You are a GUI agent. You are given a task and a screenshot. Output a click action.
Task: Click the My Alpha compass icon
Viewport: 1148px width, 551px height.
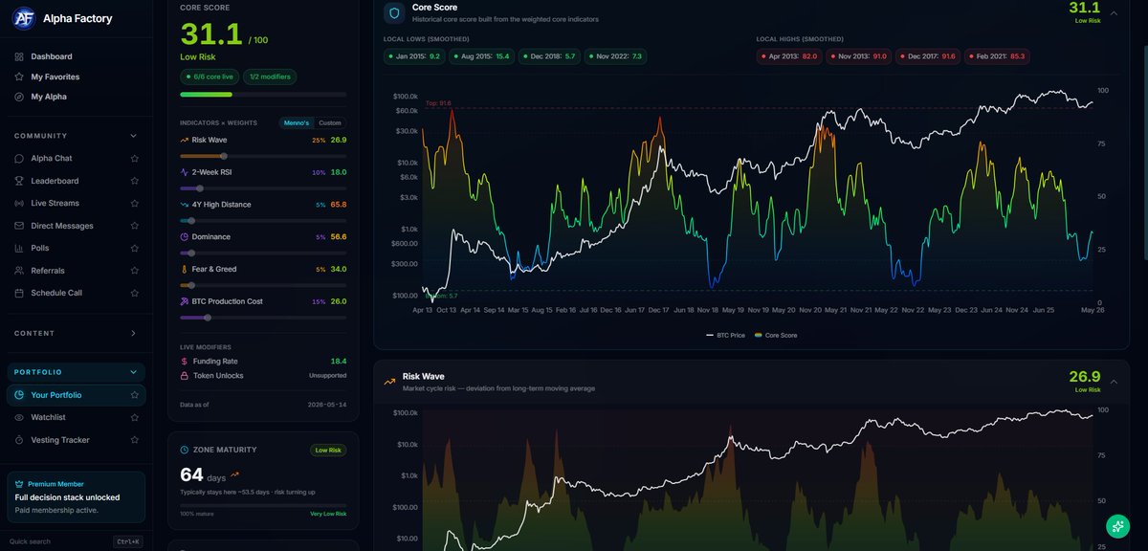tap(19, 97)
